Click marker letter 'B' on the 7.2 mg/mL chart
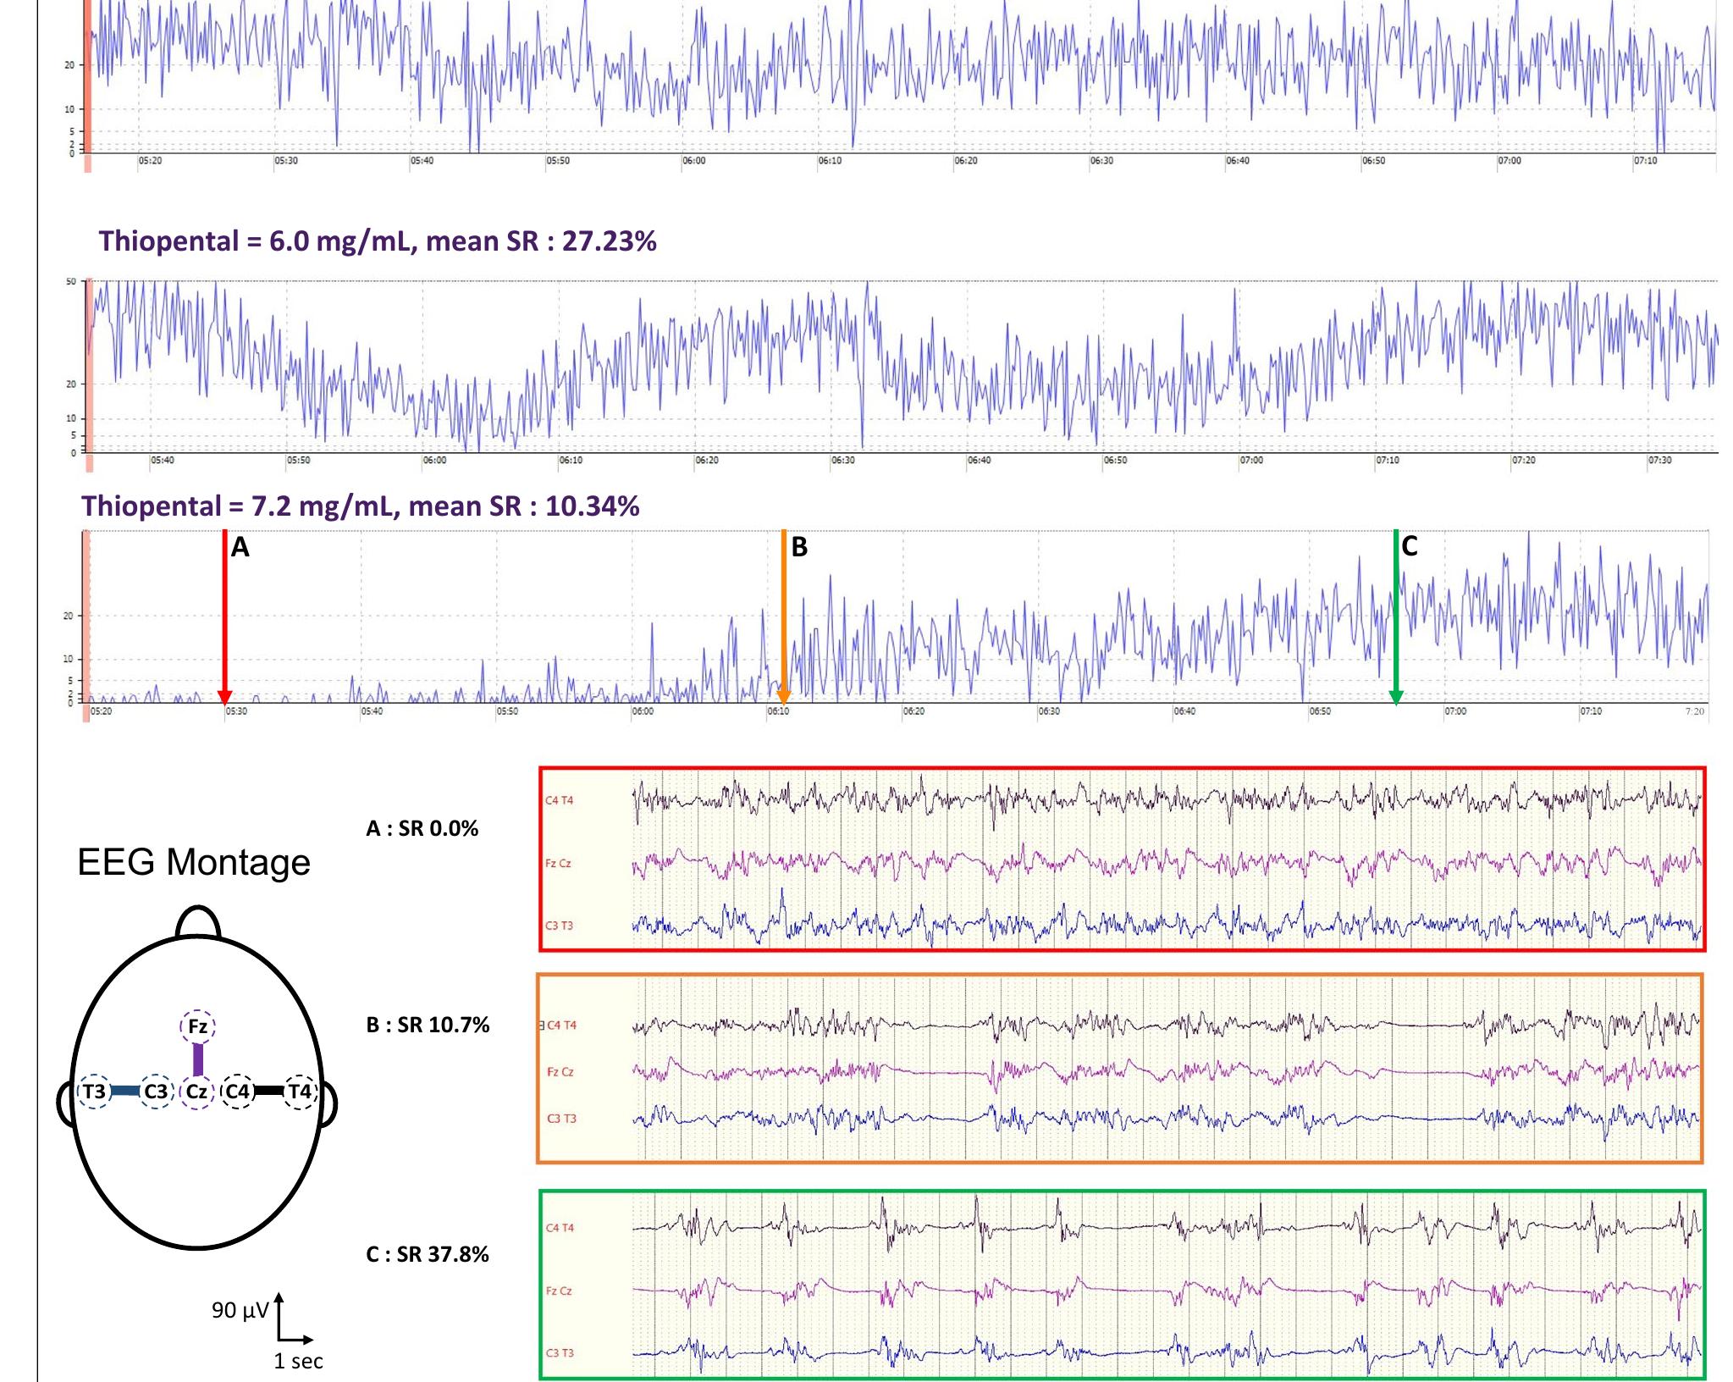The image size is (1733, 1382). [799, 548]
